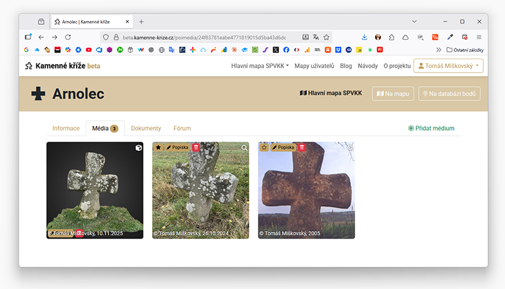Expand the Hlavní mapa SPVKK menu dropdown
This screenshot has width=505, height=289.
pyautogui.click(x=260, y=66)
